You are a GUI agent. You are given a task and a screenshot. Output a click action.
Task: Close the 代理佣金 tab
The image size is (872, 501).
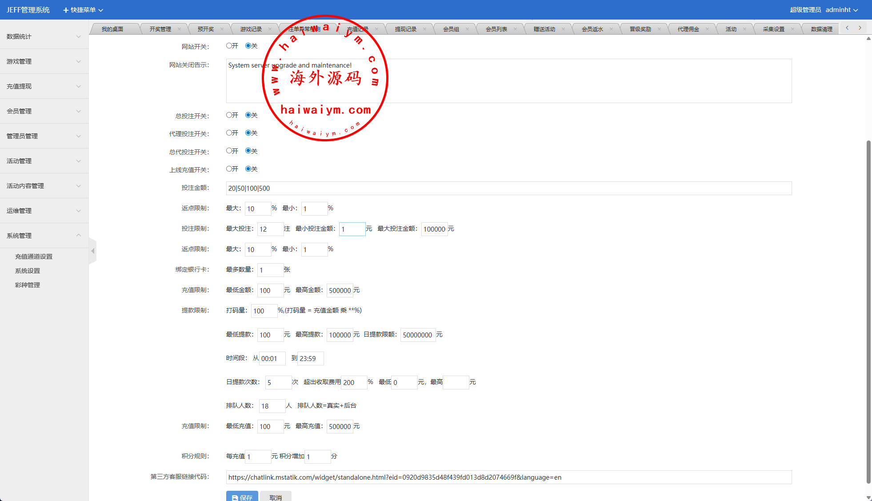[x=707, y=29]
